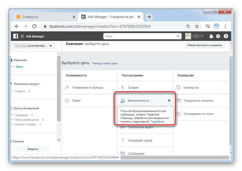Select Реклама in the sidebar
This screenshot has width=242, height=171.
tap(18, 141)
